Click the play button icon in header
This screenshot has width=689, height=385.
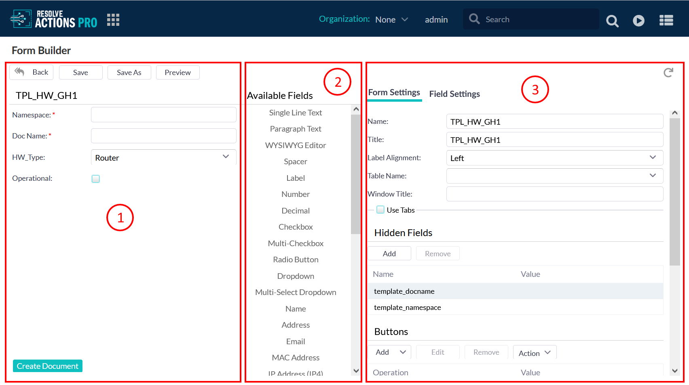click(638, 21)
